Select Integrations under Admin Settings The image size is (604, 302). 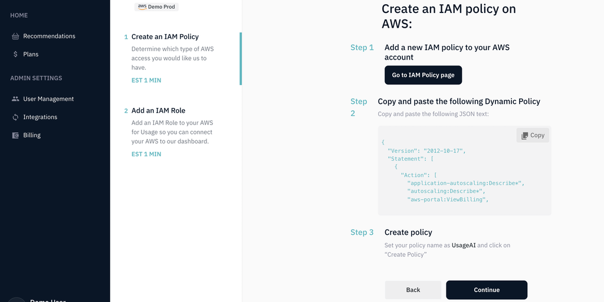coord(40,117)
